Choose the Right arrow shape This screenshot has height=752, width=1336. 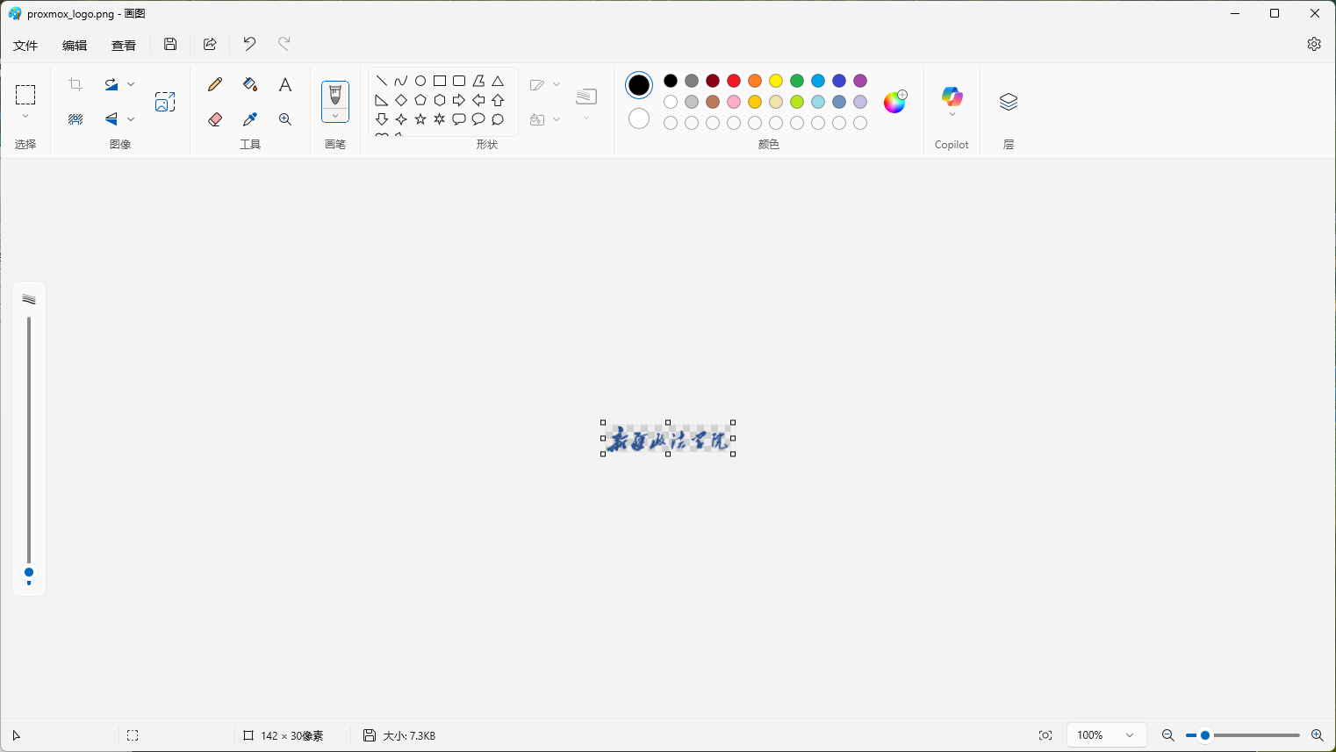click(459, 100)
